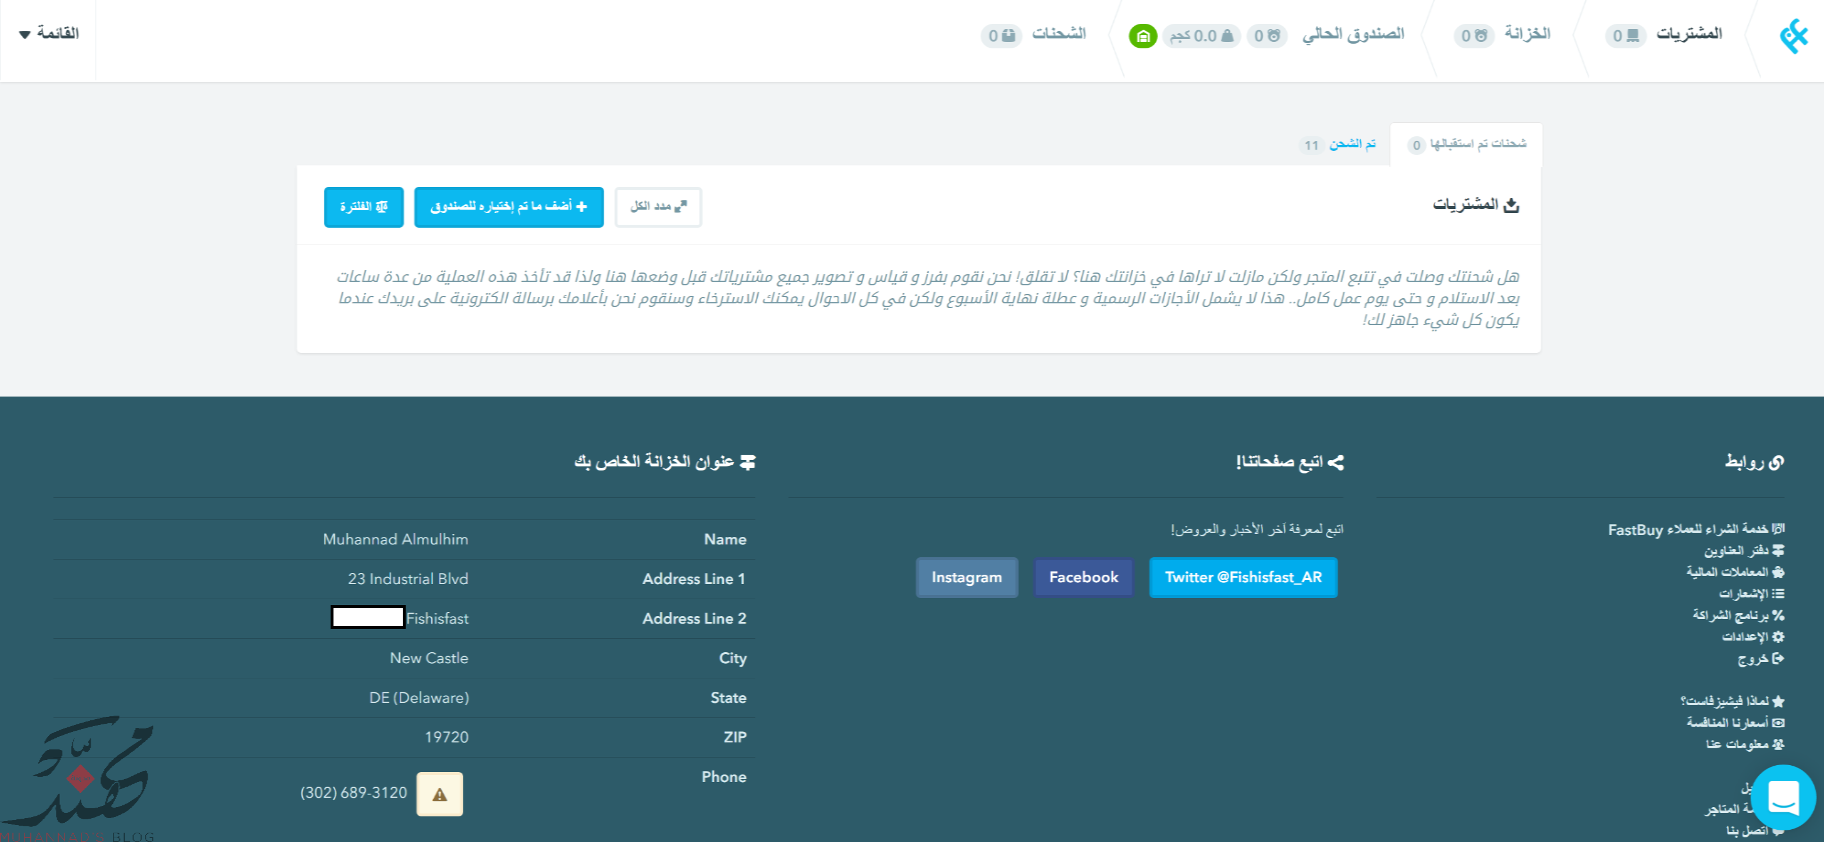The width and height of the screenshot is (1824, 842).
Task: Click the روابط footer heading
Action: coord(1754,462)
